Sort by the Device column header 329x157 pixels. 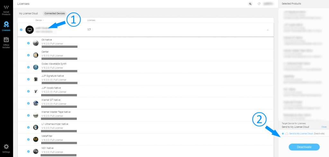tap(39, 20)
